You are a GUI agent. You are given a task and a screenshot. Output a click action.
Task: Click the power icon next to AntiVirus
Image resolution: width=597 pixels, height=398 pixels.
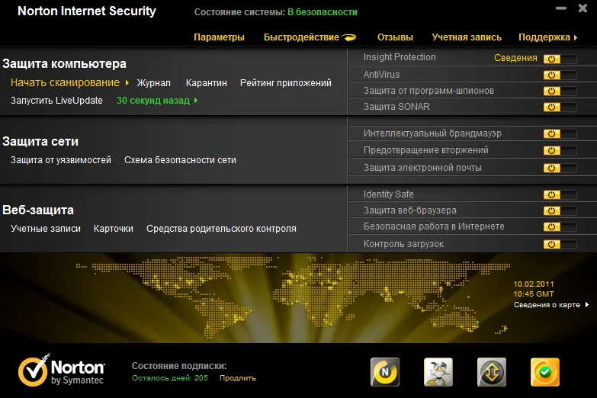pyautogui.click(x=551, y=75)
